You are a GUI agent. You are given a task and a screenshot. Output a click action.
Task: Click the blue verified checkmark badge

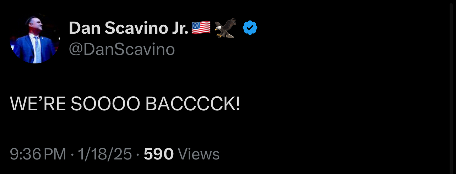click(x=250, y=28)
